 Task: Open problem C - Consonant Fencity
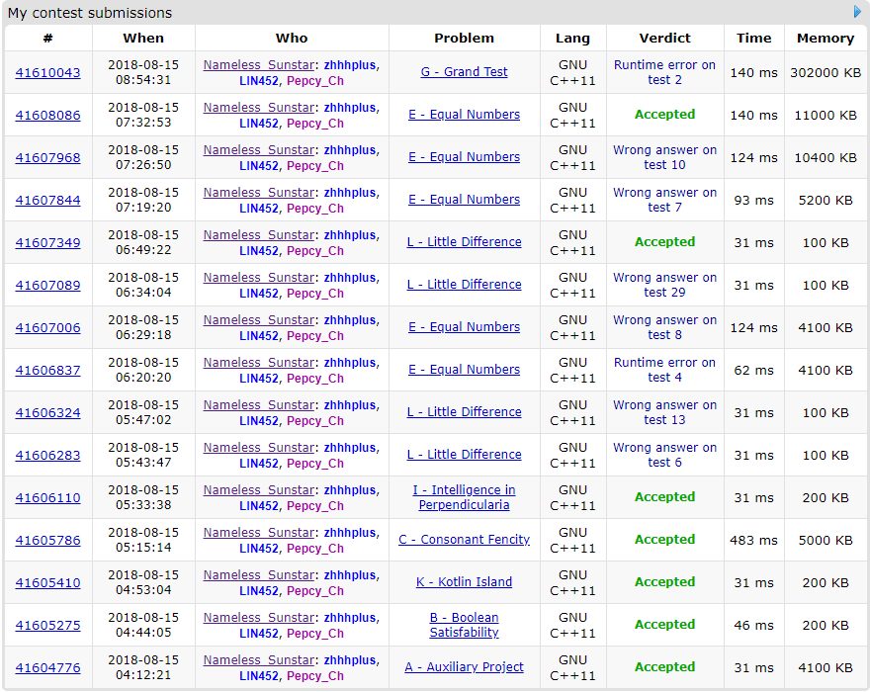pyautogui.click(x=464, y=540)
